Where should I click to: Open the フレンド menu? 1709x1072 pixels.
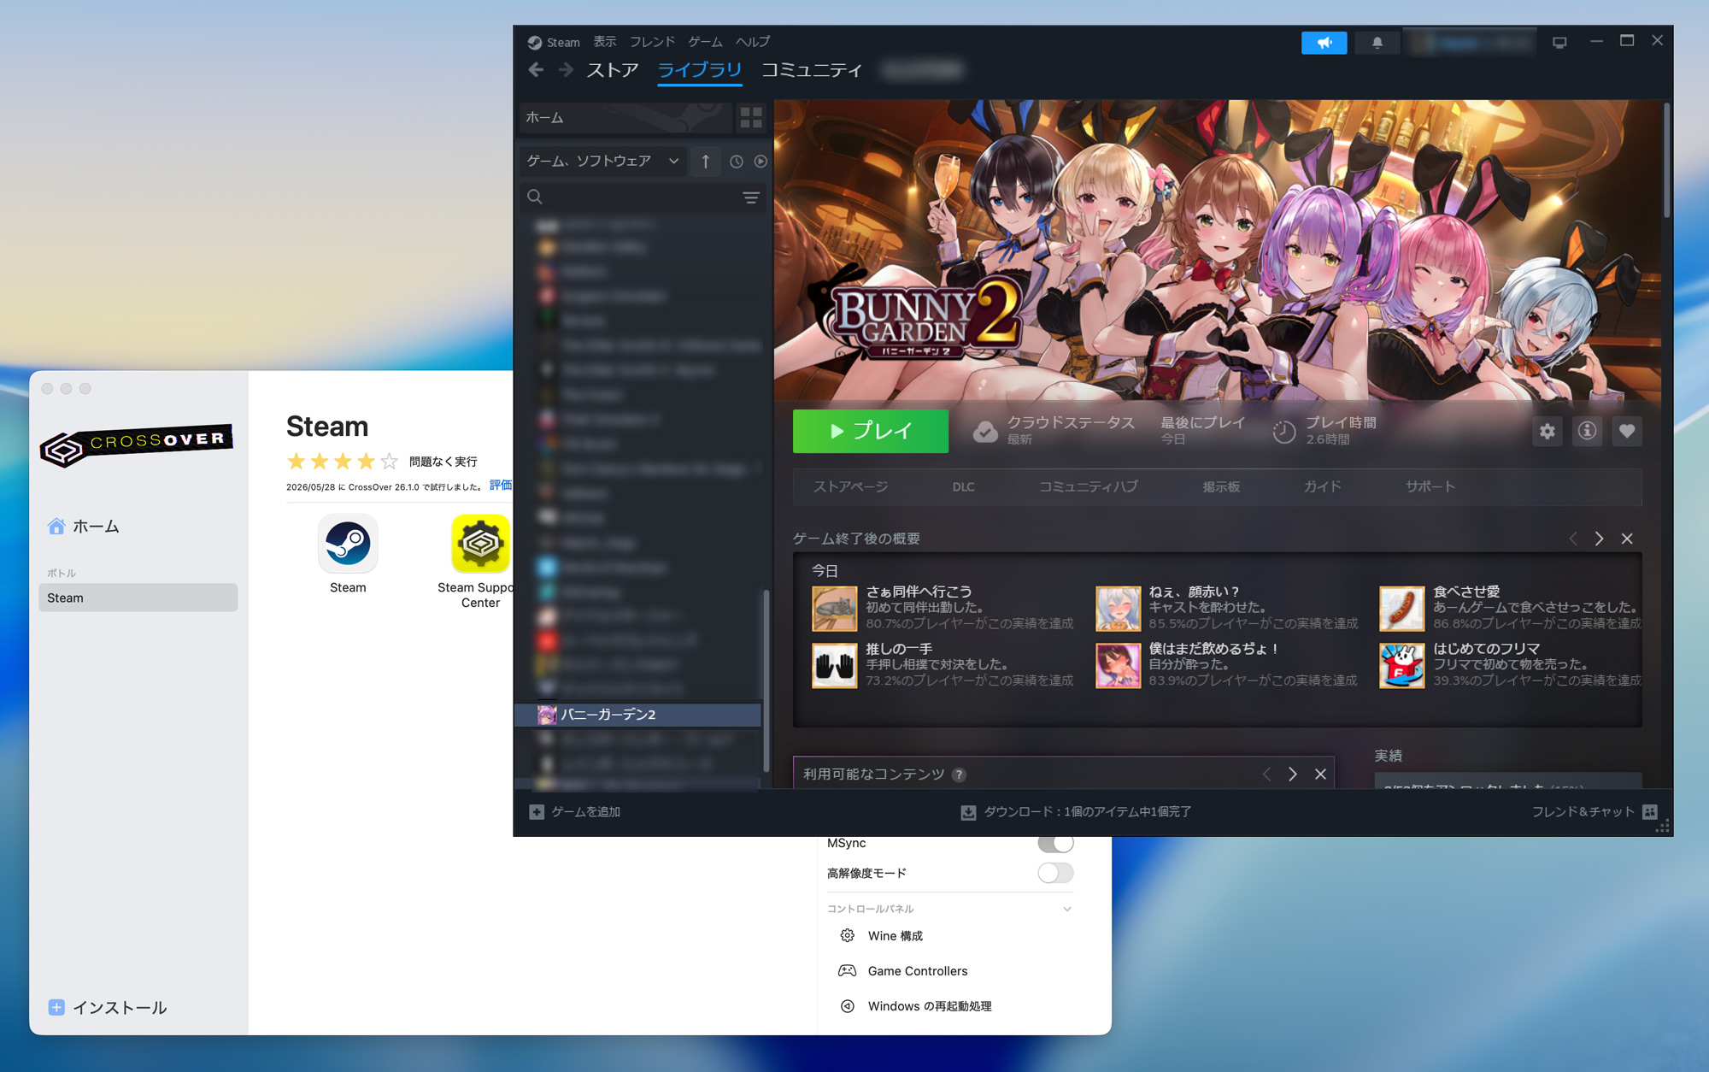(652, 42)
